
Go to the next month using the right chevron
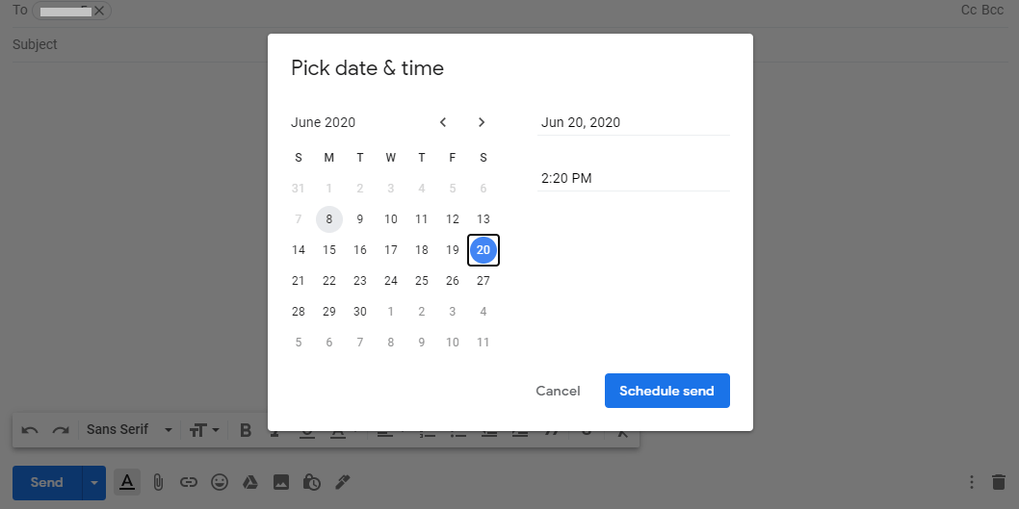482,122
